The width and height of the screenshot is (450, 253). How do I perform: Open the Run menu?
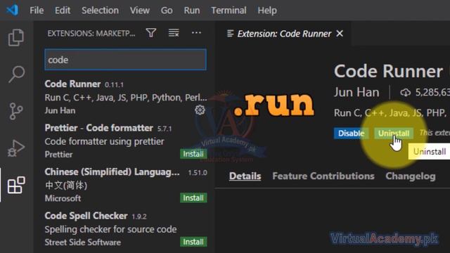click(192, 11)
